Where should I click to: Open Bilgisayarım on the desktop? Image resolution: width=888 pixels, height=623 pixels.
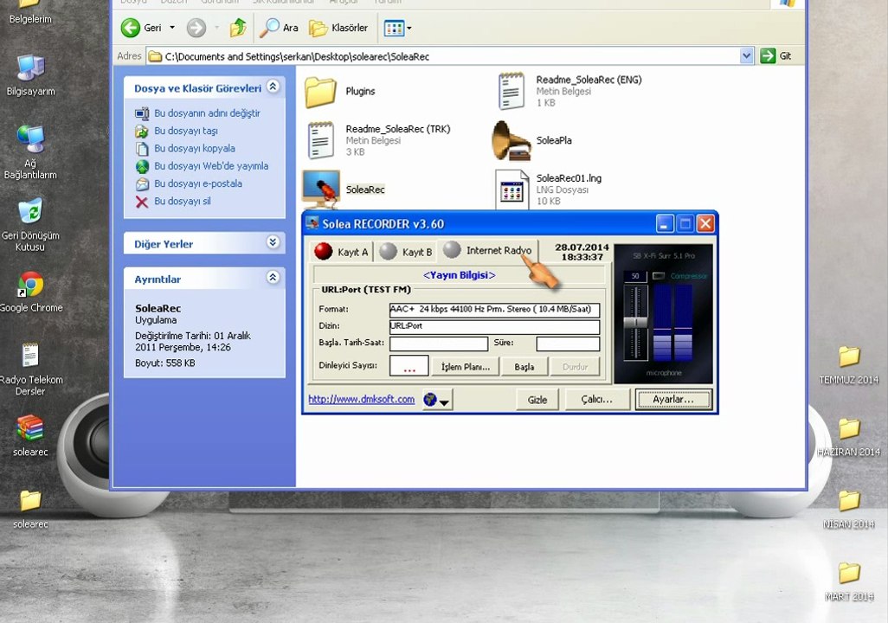(30, 75)
